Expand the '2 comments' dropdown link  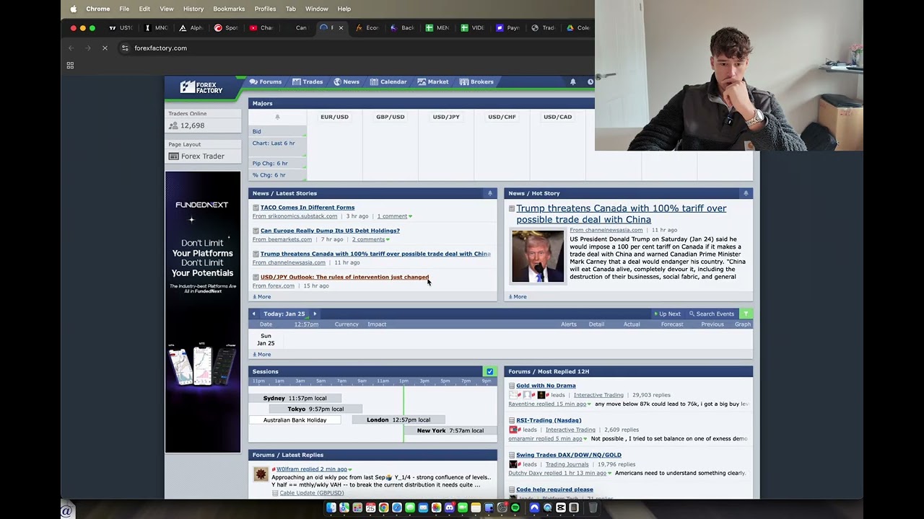370,239
